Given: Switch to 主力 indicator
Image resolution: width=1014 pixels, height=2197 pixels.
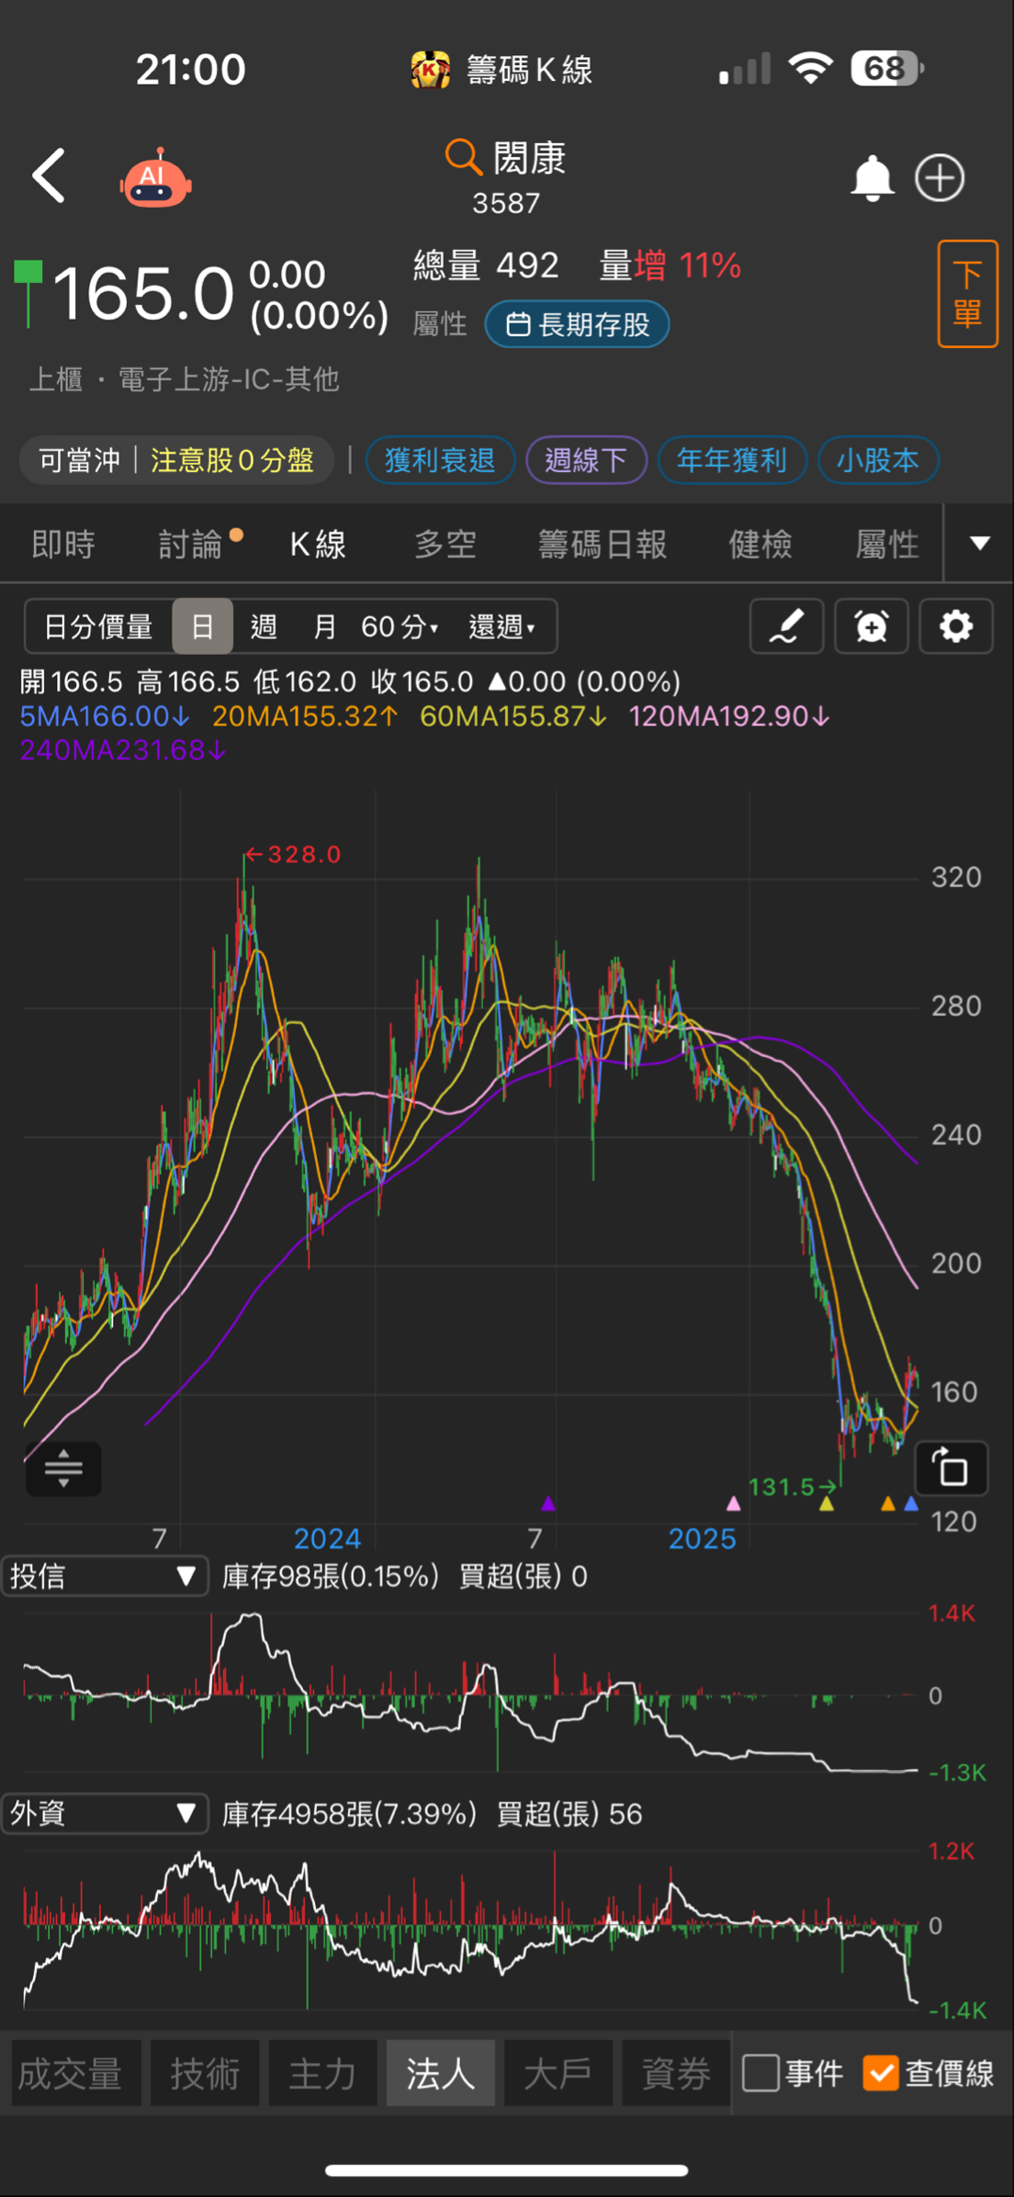Looking at the screenshot, I should 322,2073.
